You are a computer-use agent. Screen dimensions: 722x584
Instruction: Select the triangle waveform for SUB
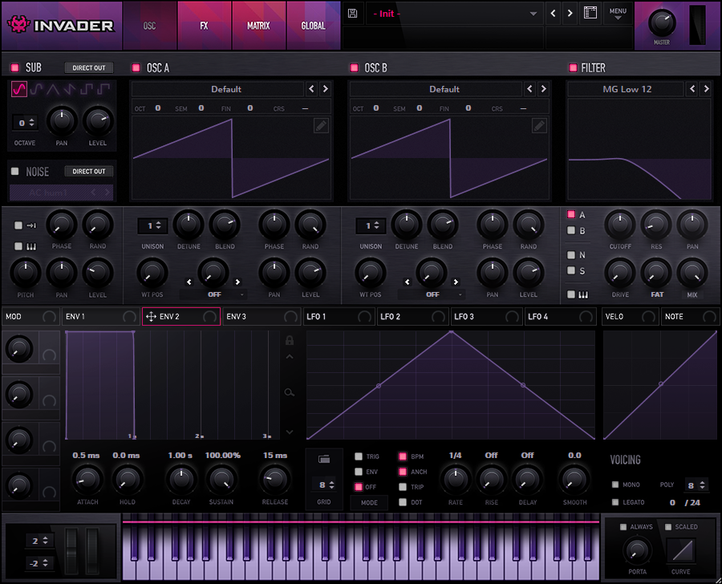coord(53,89)
